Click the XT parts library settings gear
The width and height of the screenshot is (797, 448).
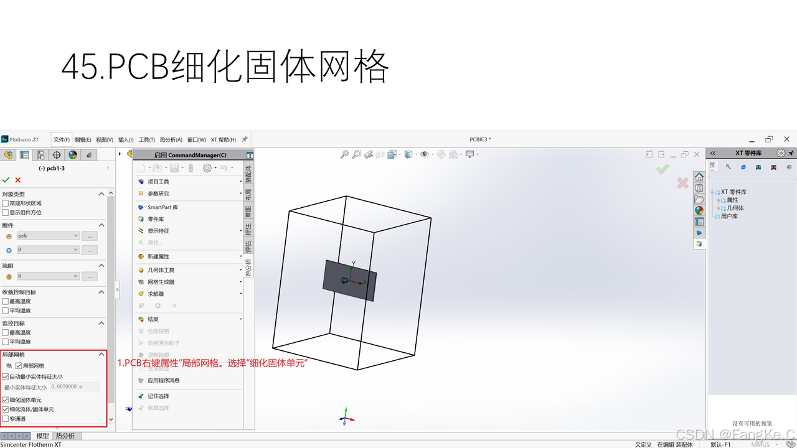pyautogui.click(x=781, y=153)
